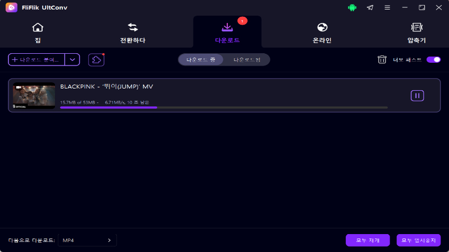Show the downloaded (다운로드됨) list
This screenshot has width=449, height=252.
point(247,60)
